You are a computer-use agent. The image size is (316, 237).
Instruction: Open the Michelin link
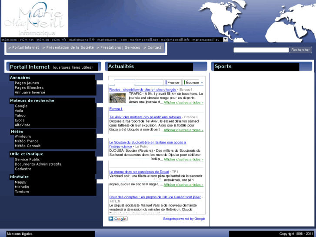[22, 187]
